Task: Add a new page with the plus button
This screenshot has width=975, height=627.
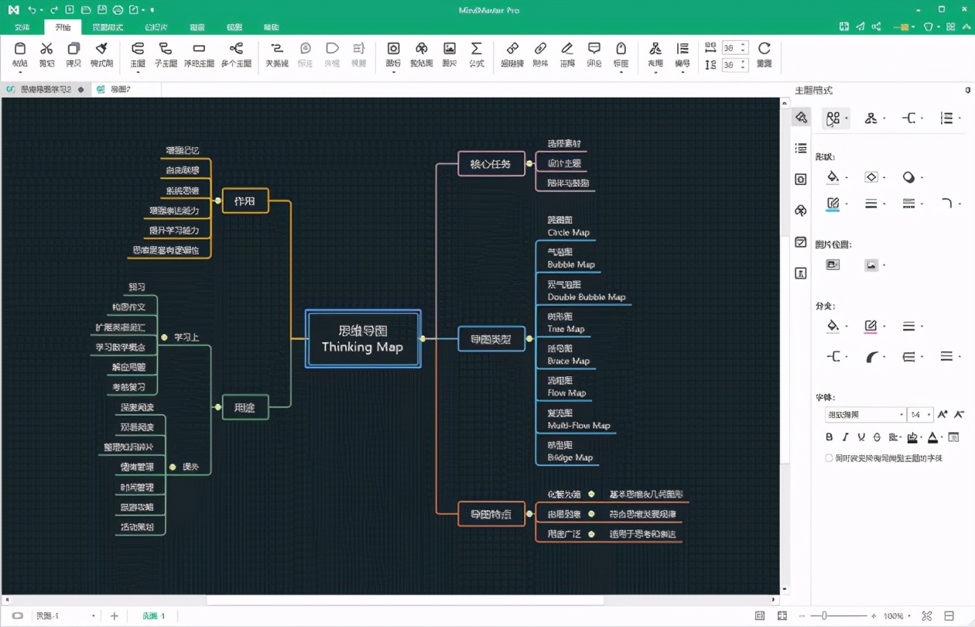Action: [x=115, y=616]
